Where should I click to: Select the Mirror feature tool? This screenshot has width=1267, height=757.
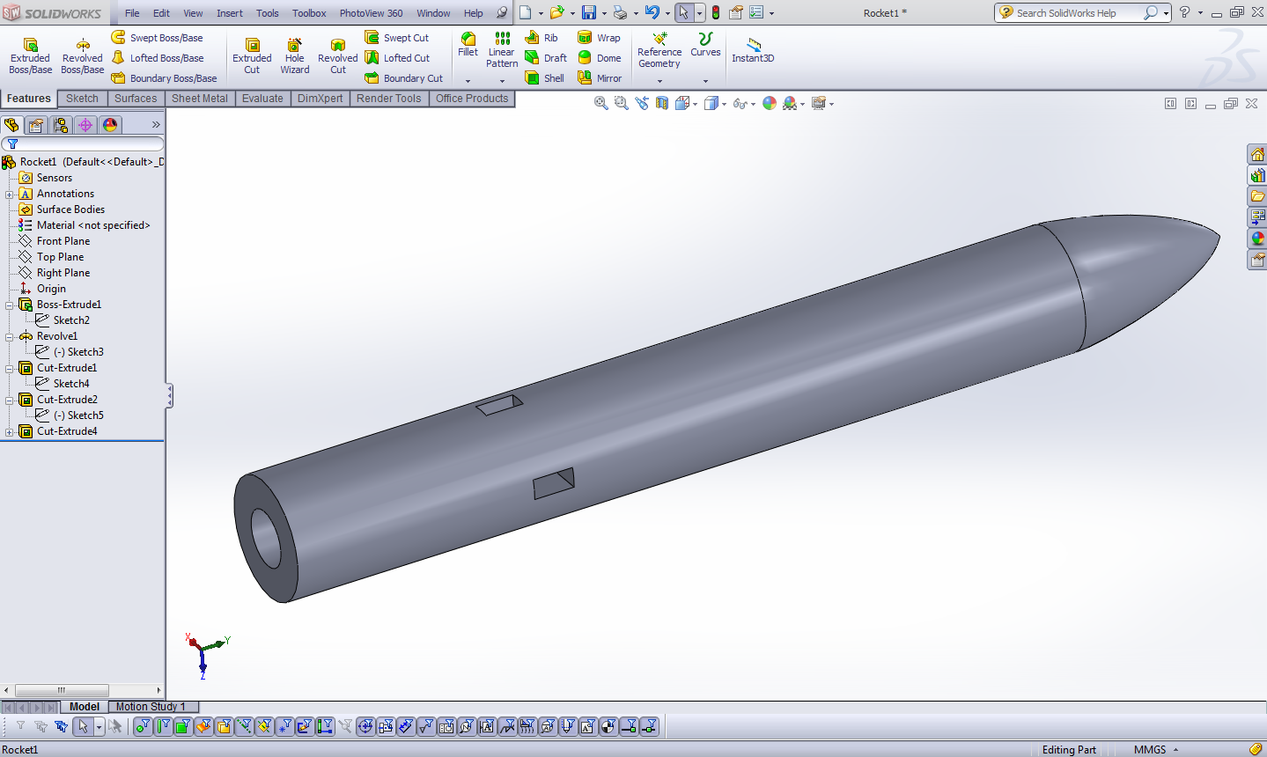(600, 78)
